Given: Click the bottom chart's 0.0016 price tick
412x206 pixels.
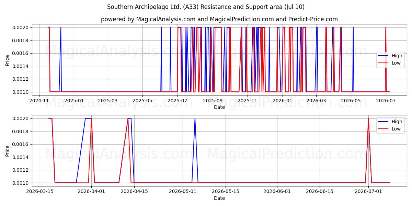Looking at the screenshot, I should pos(21,144).
